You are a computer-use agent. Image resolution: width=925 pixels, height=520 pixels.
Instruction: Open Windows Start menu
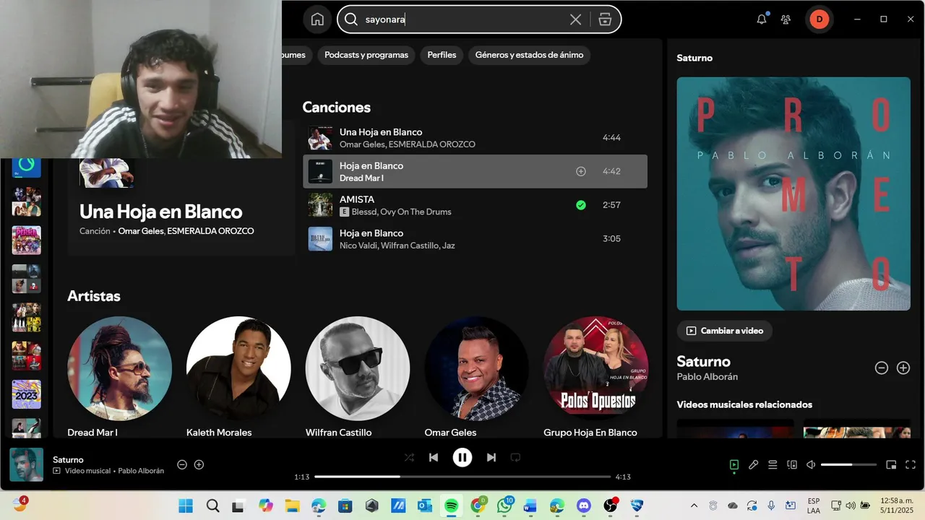(x=186, y=506)
